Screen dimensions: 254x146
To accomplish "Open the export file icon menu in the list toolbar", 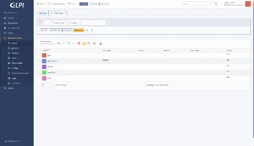I will pos(101,44).
